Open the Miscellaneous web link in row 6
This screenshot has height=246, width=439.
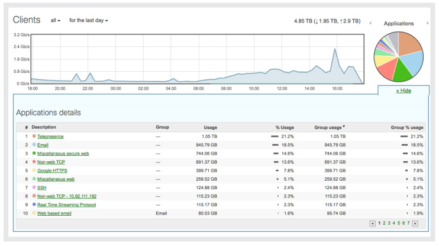[x=56, y=179]
